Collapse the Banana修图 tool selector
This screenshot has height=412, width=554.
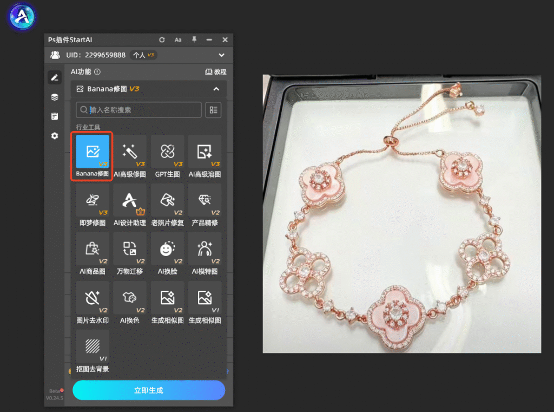(x=216, y=89)
